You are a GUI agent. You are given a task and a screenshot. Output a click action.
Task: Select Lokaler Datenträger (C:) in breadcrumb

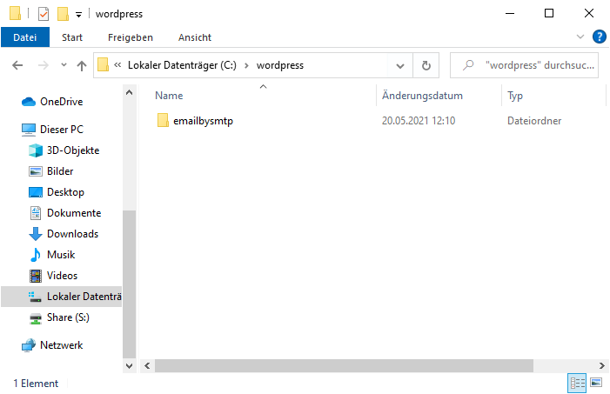point(182,65)
